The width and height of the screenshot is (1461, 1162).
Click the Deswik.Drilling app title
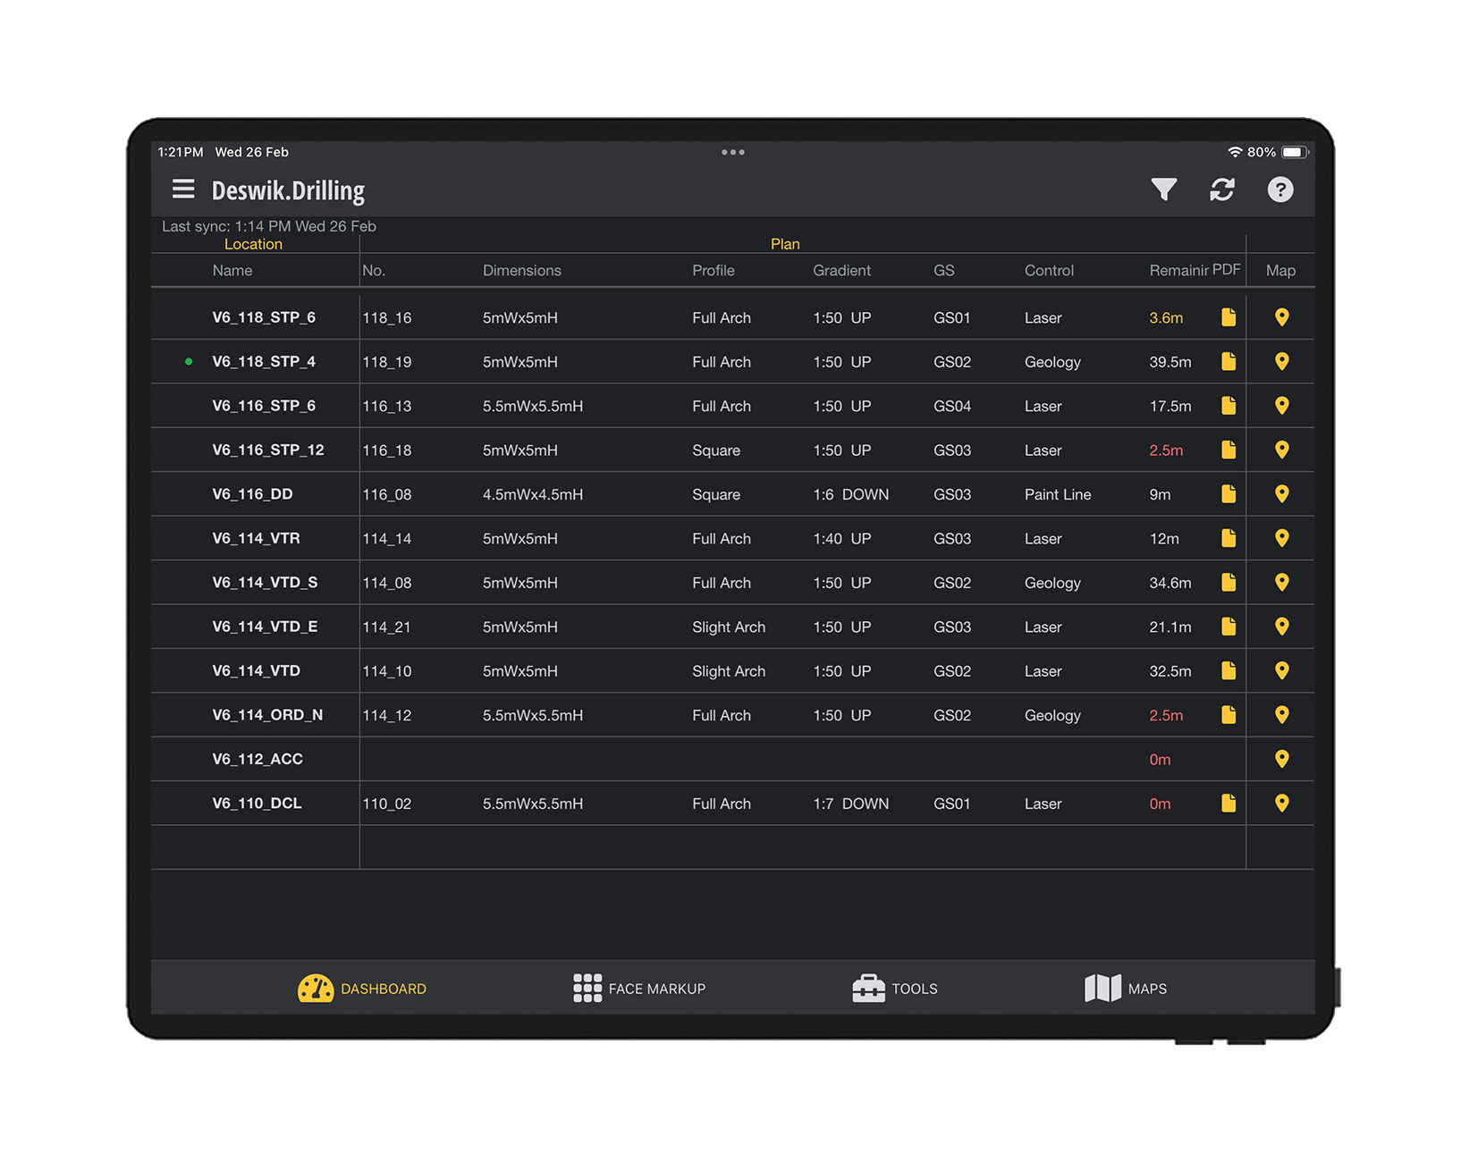(288, 190)
